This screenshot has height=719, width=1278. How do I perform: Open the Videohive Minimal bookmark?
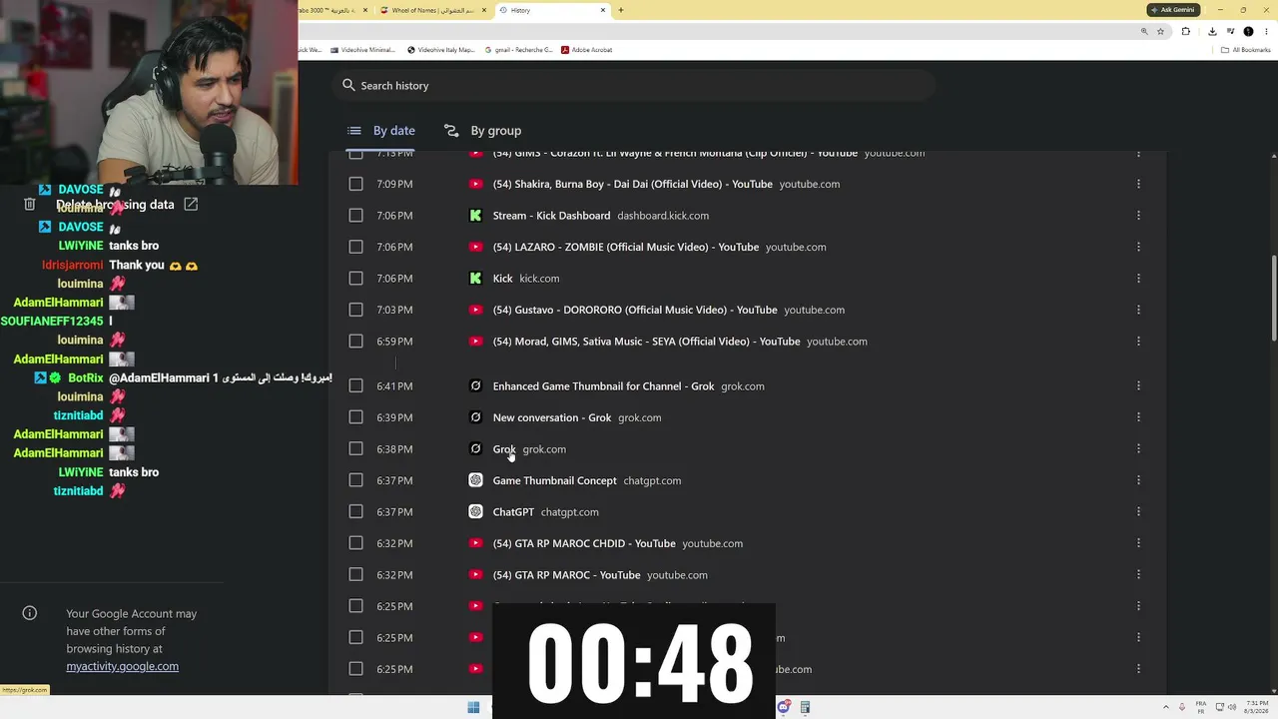coord(362,50)
